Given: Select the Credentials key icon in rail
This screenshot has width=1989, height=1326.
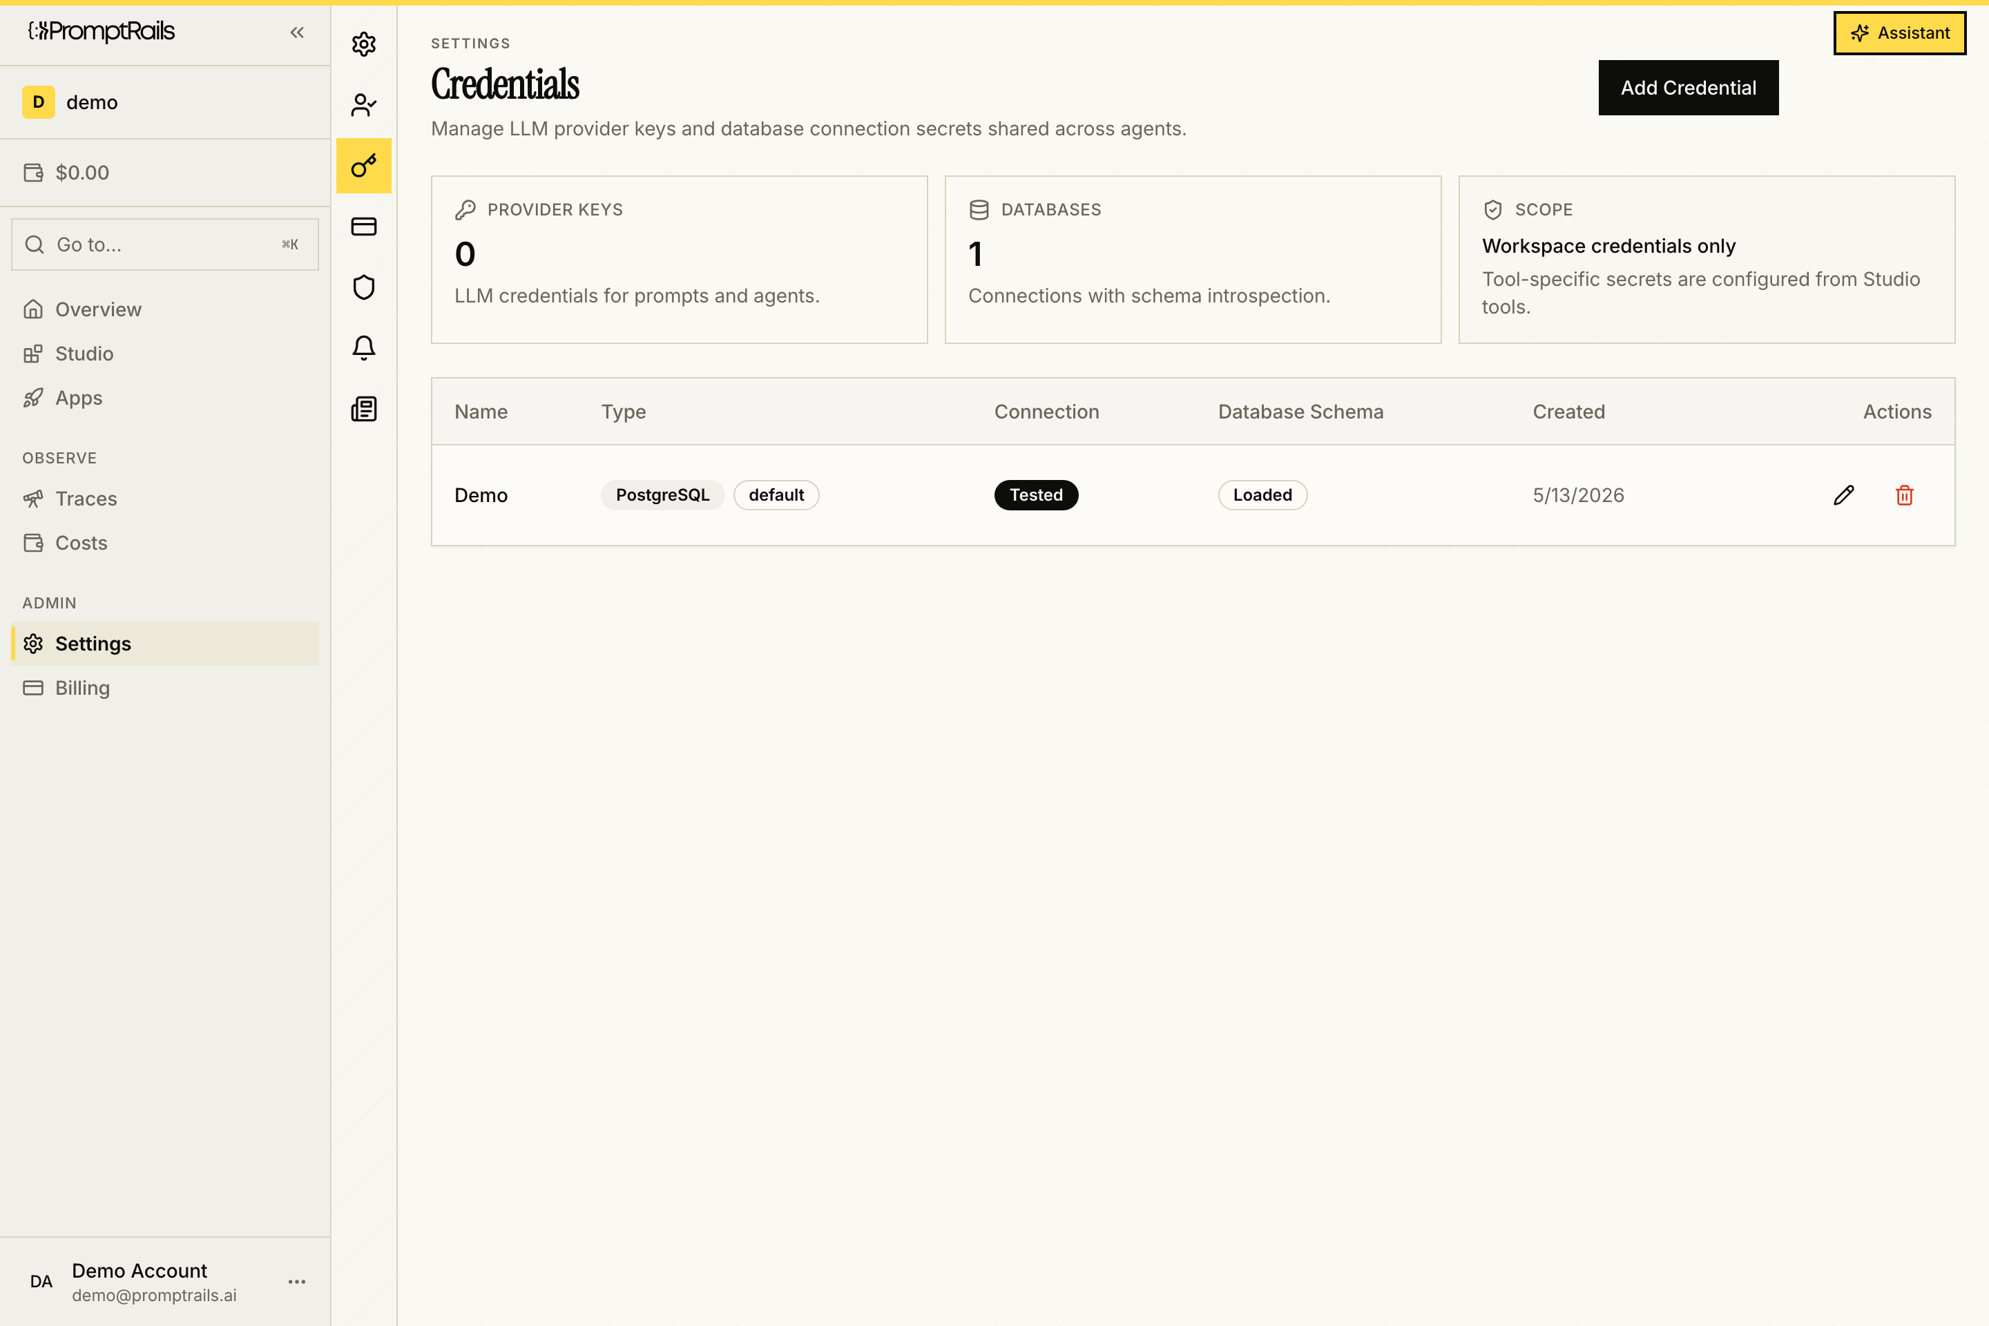Looking at the screenshot, I should [364, 166].
